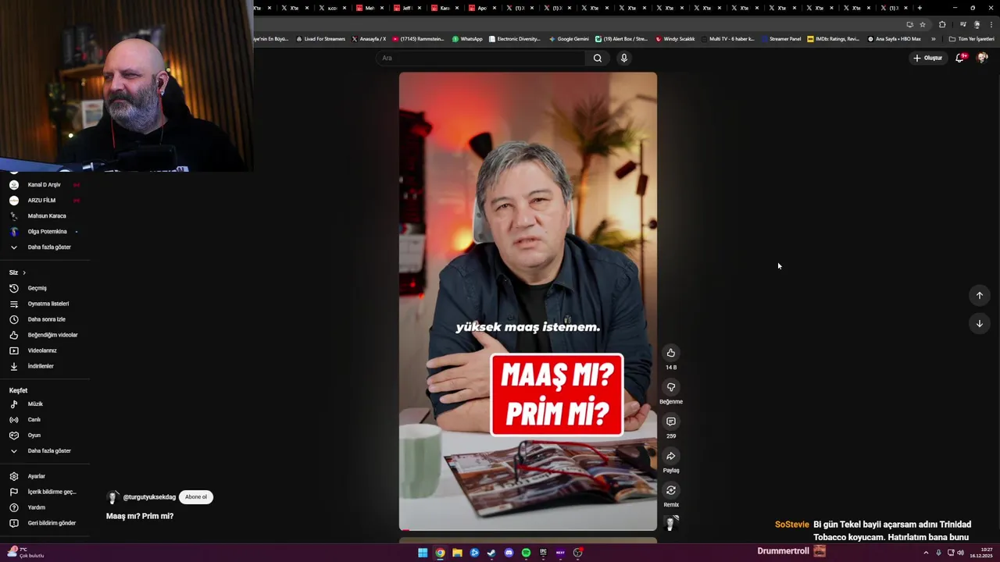Open YouTube notifications bell
Image resolution: width=1000 pixels, height=562 pixels.
[960, 58]
